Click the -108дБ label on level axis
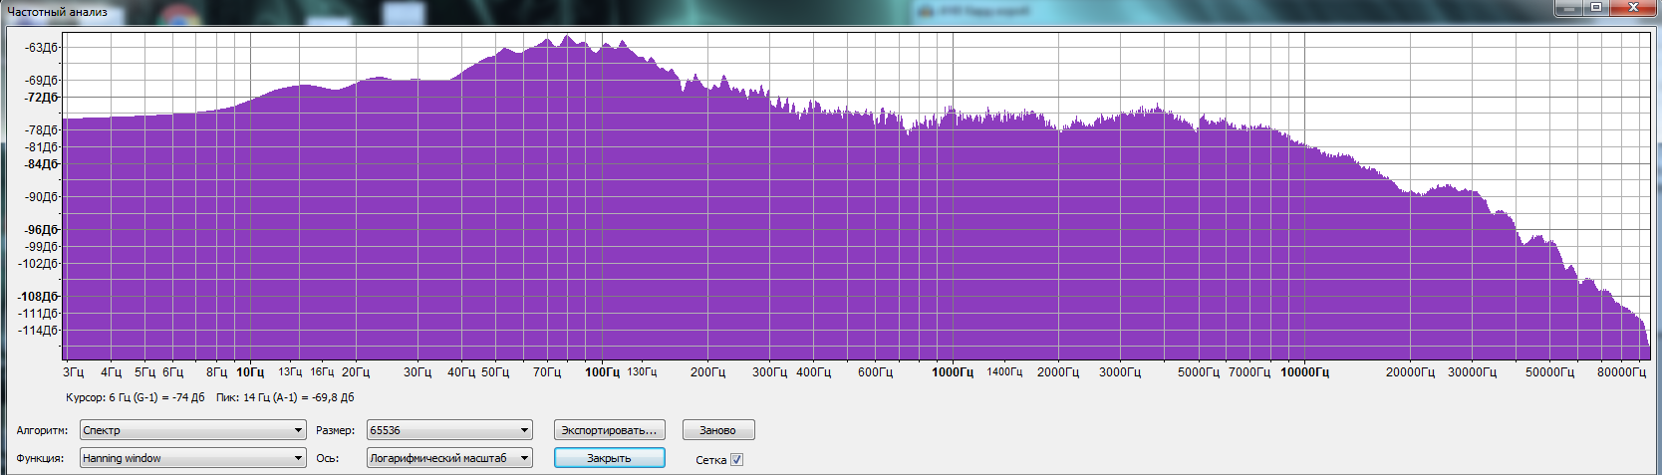The image size is (1662, 475). click(x=39, y=297)
